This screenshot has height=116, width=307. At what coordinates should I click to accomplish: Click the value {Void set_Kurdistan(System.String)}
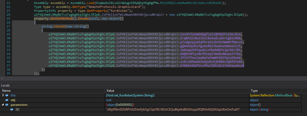point(131,95)
